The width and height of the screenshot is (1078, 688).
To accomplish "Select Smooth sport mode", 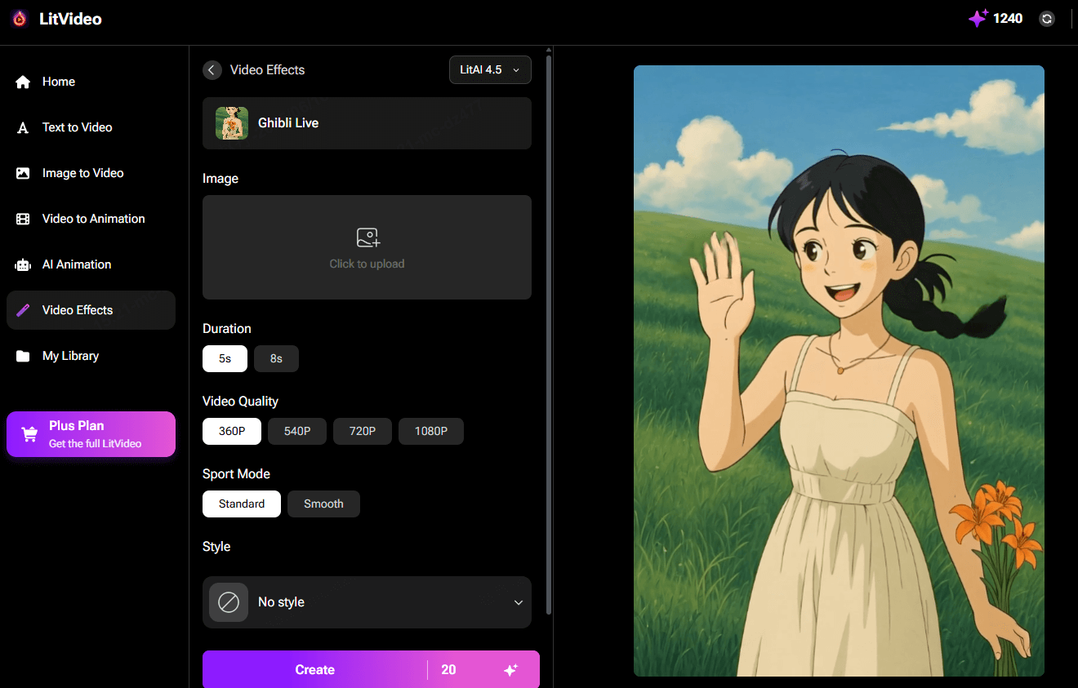I will point(323,504).
